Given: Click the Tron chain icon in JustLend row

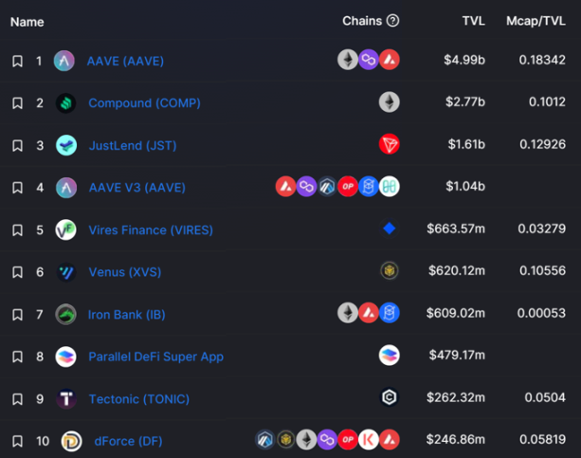Looking at the screenshot, I should [x=389, y=144].
